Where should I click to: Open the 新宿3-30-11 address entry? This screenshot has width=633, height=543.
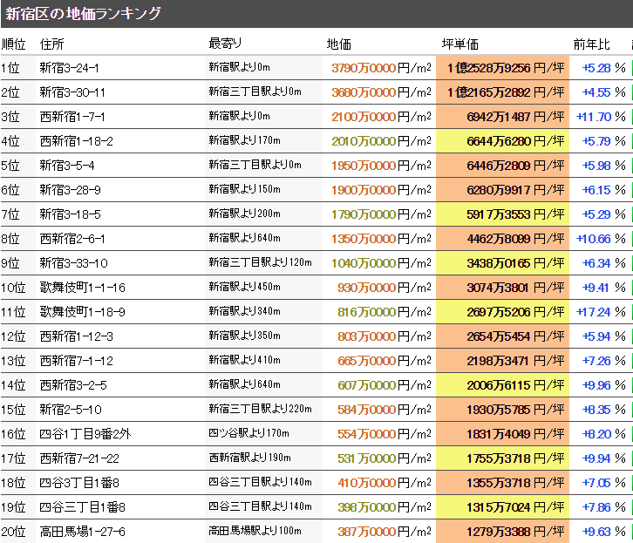click(x=73, y=92)
